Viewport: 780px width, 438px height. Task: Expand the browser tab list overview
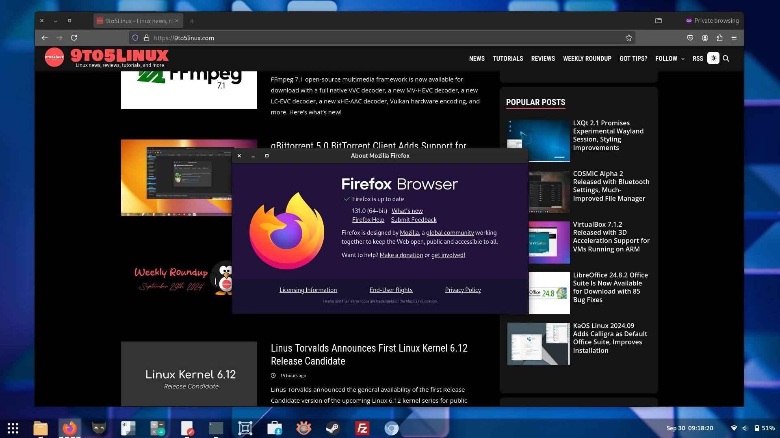click(x=659, y=21)
